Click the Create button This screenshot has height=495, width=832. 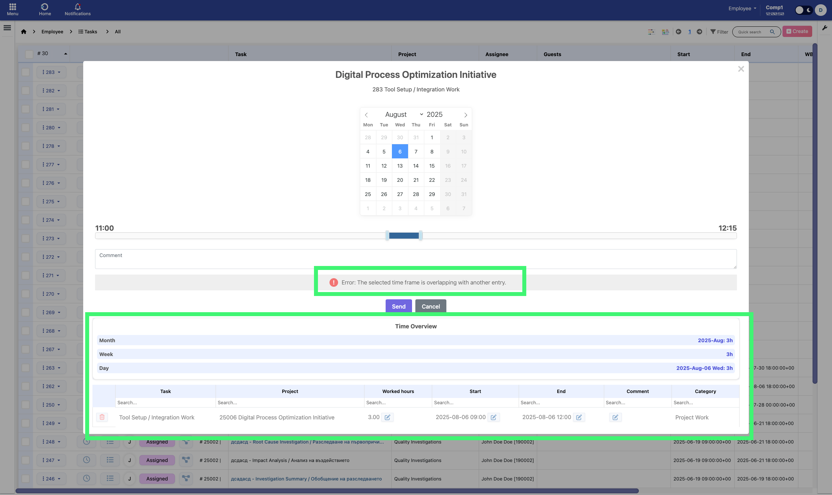797,31
